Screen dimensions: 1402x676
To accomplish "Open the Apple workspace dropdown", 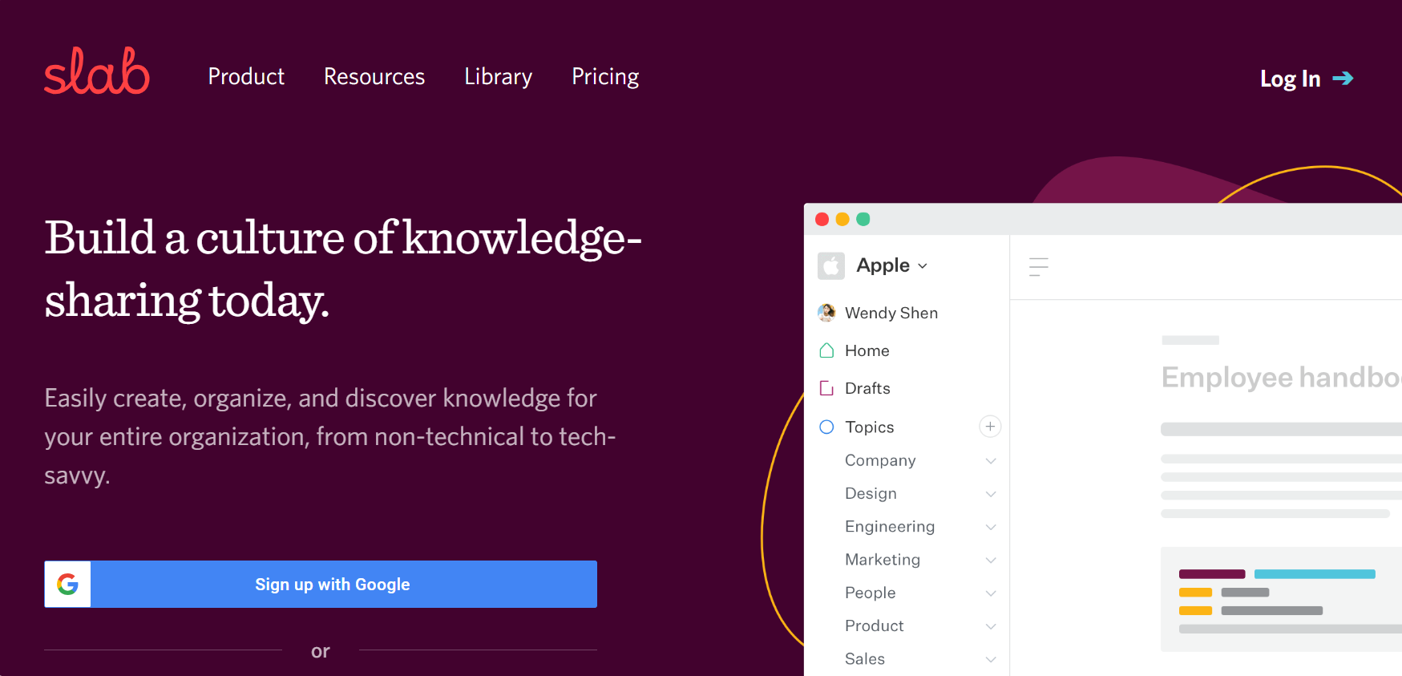I will 923,266.
